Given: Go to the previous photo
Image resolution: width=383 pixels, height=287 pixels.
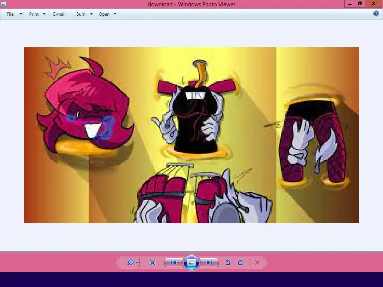Looking at the screenshot, I should click(174, 262).
